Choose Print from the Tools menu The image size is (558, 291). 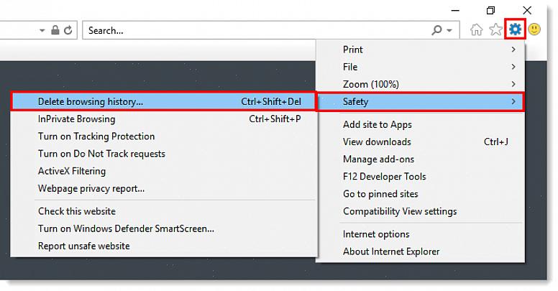tap(420, 50)
